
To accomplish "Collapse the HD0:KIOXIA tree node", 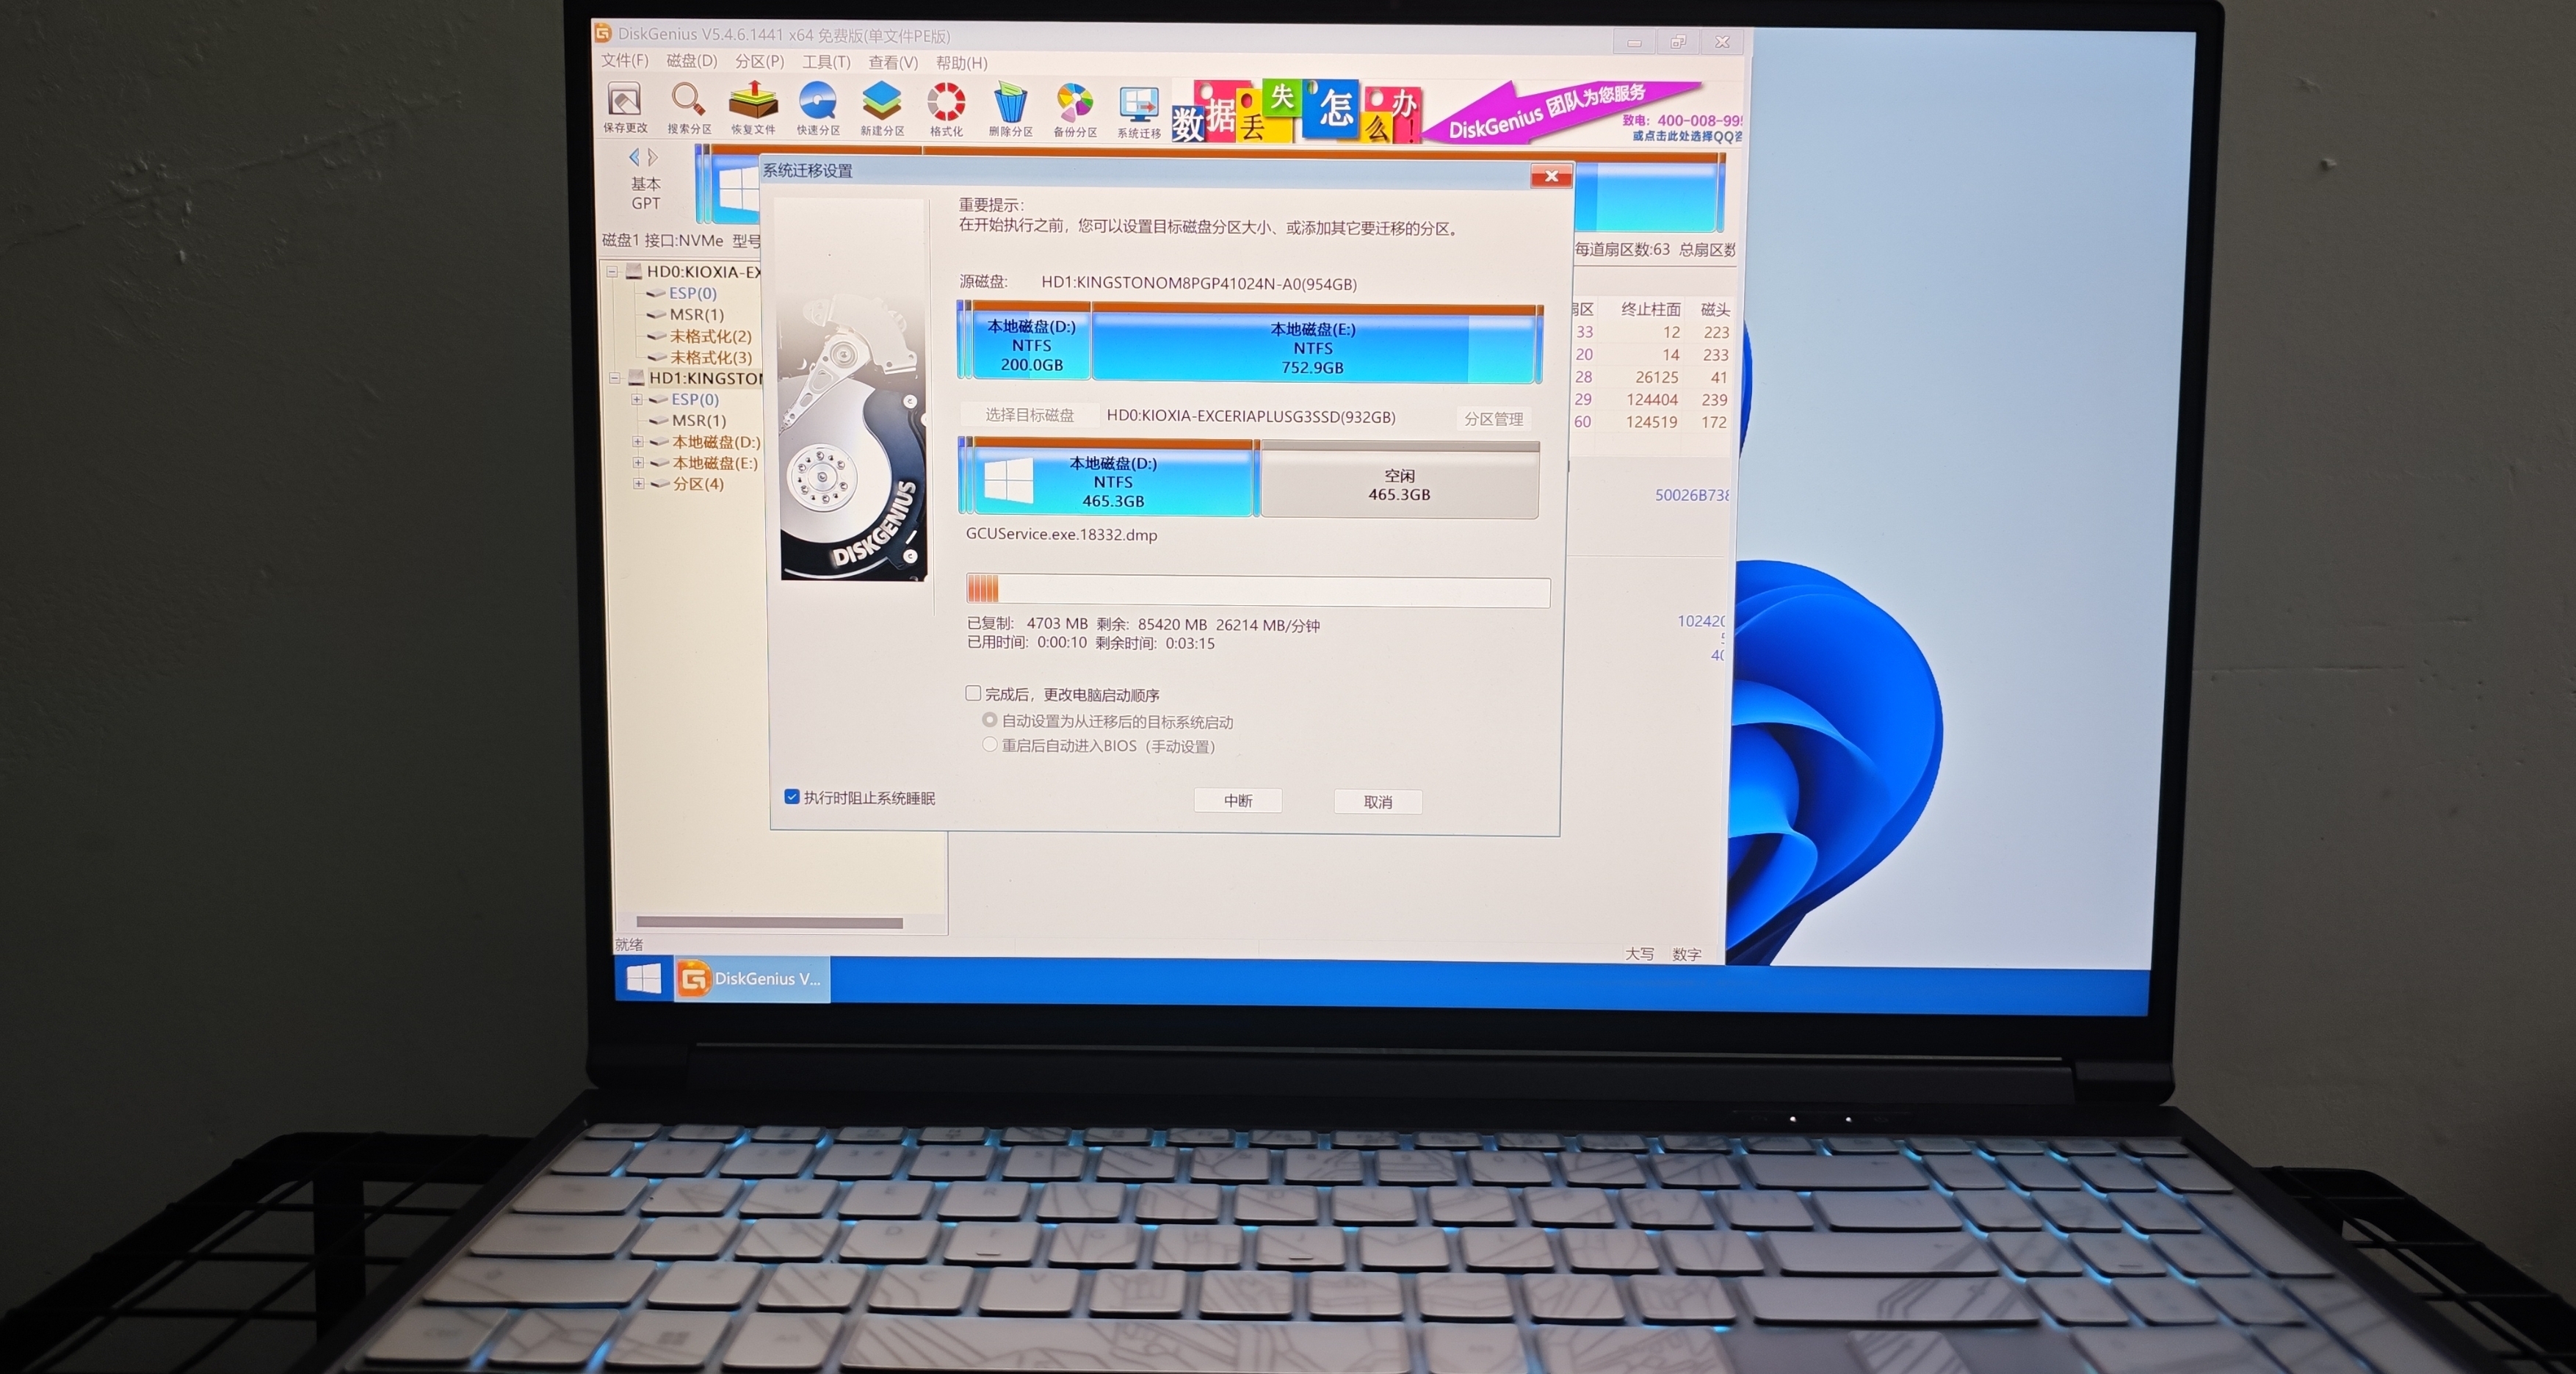I will [612, 271].
